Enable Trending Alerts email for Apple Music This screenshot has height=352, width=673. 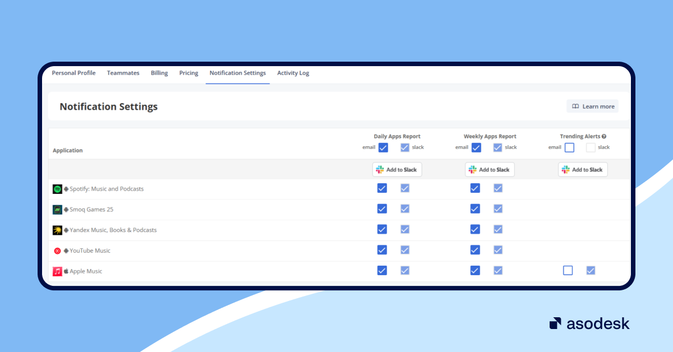coord(568,270)
